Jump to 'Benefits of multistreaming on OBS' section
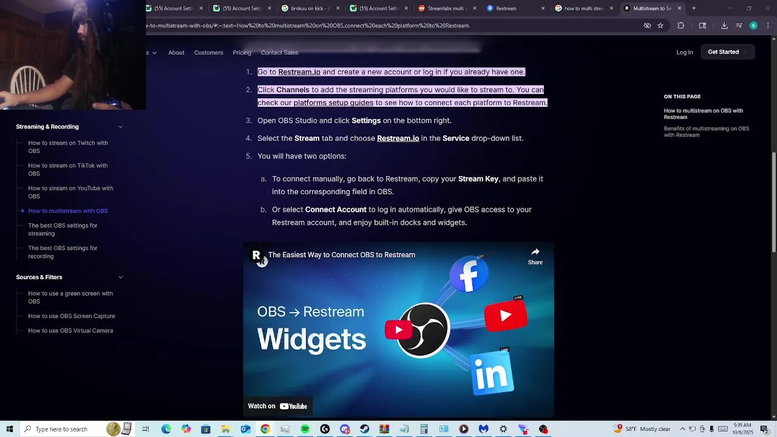The height and width of the screenshot is (437, 777). click(707, 132)
